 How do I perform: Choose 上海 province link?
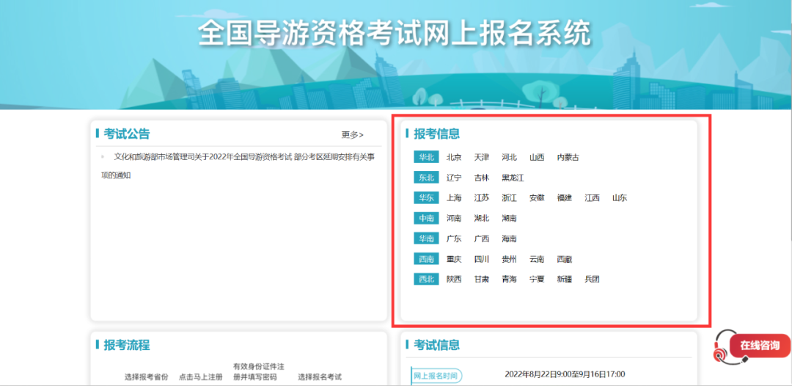[454, 197]
